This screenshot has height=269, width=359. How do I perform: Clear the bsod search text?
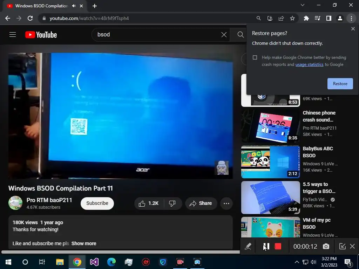coord(224,35)
